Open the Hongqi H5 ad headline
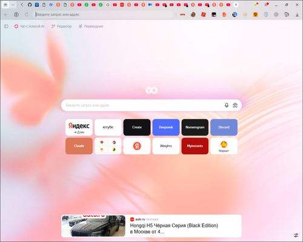 (174, 229)
